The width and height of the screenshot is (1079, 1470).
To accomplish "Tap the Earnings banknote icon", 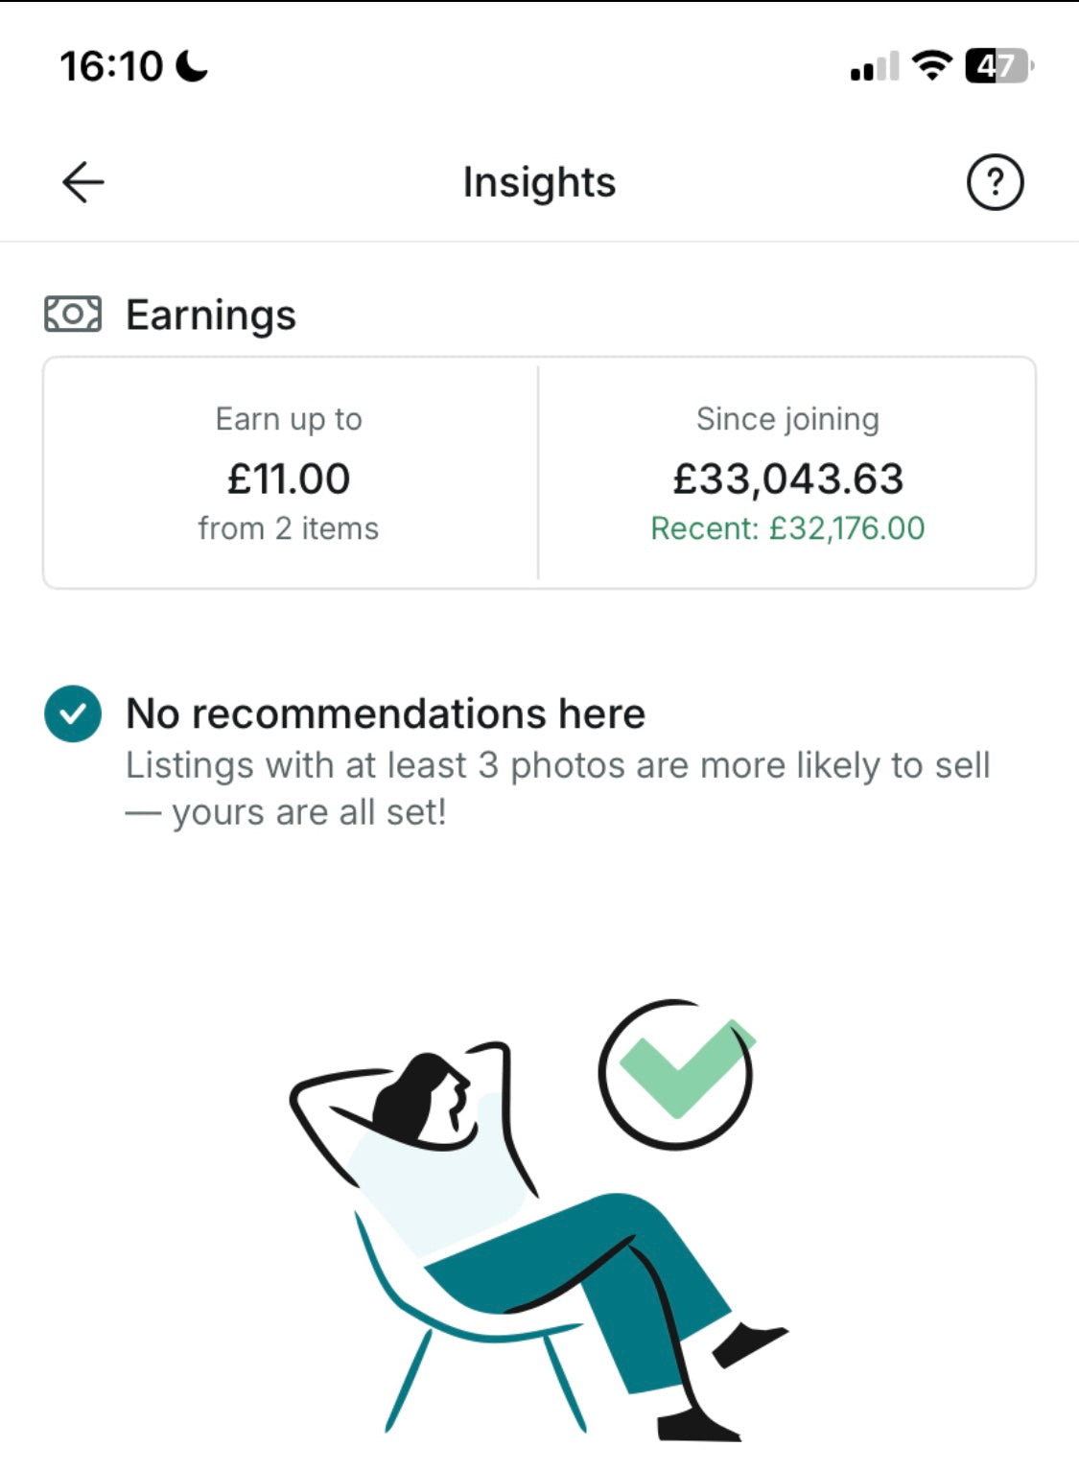I will tap(73, 315).
